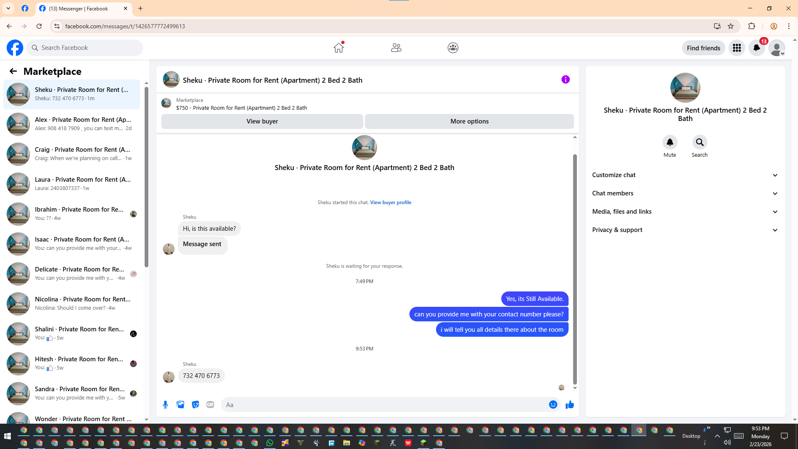Open the emoji picker in message box
Screen dimensions: 798x449
tap(553, 405)
